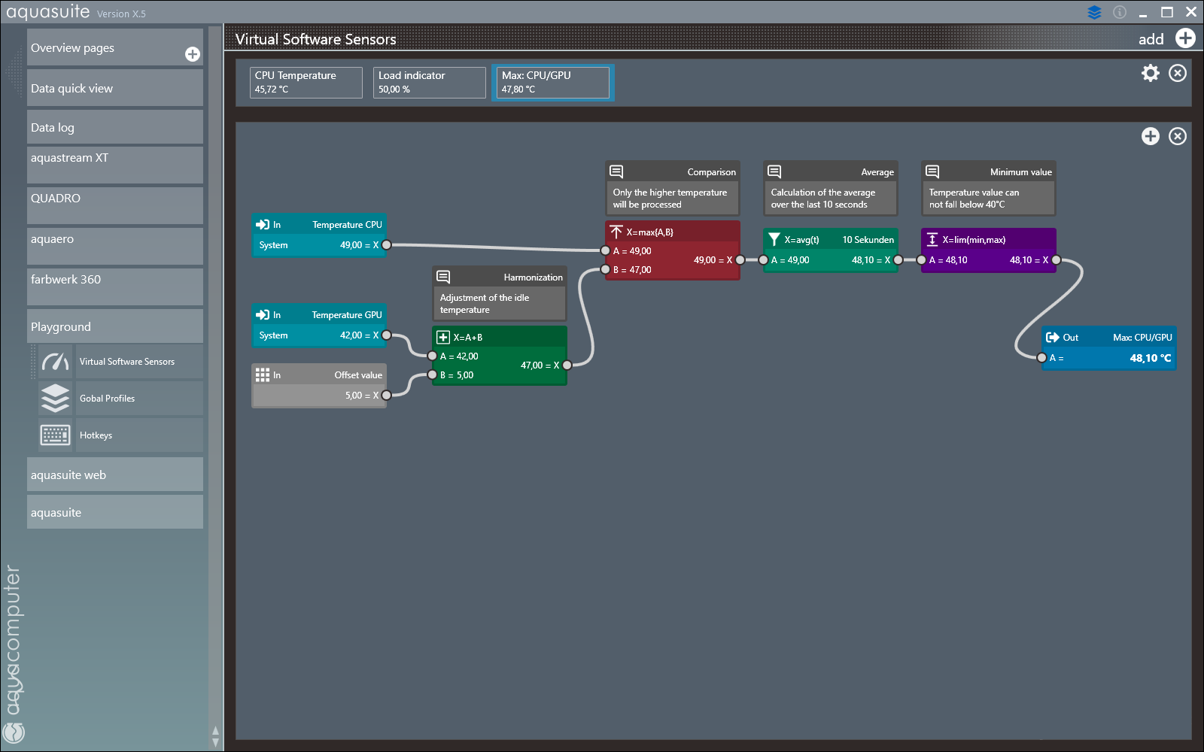Open aquastream XT device section
Image resolution: width=1204 pixels, height=752 pixels.
click(x=115, y=165)
